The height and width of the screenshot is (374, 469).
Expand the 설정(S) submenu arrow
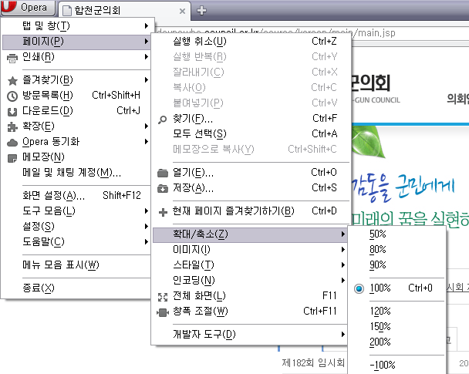147,226
